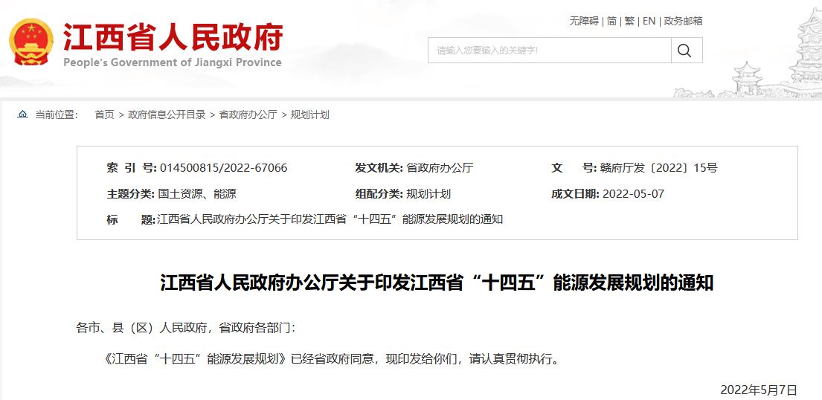Go to 首页 in the breadcrumb
This screenshot has width=822, height=400.
coord(104,114)
